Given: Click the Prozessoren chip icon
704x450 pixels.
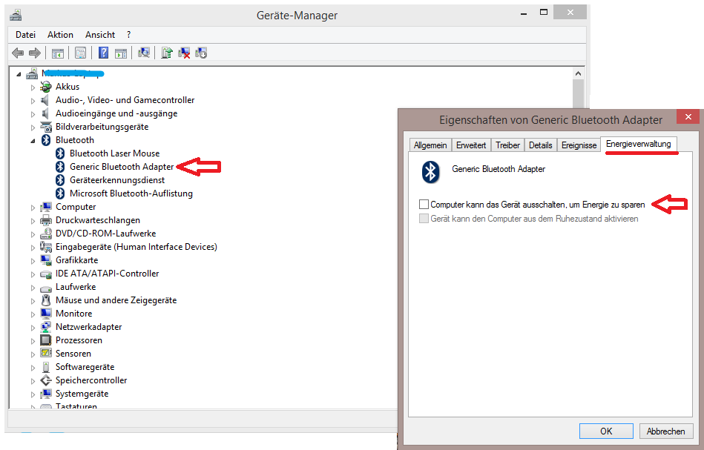Looking at the screenshot, I should click(46, 340).
